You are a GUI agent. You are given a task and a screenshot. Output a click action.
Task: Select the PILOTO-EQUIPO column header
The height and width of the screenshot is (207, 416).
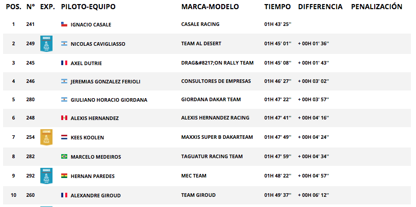[x=88, y=7]
